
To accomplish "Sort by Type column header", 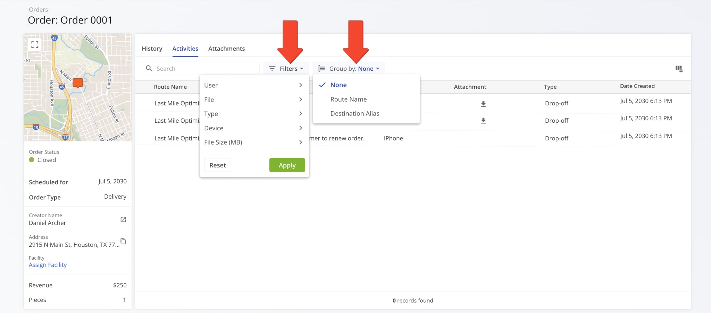I will (550, 87).
